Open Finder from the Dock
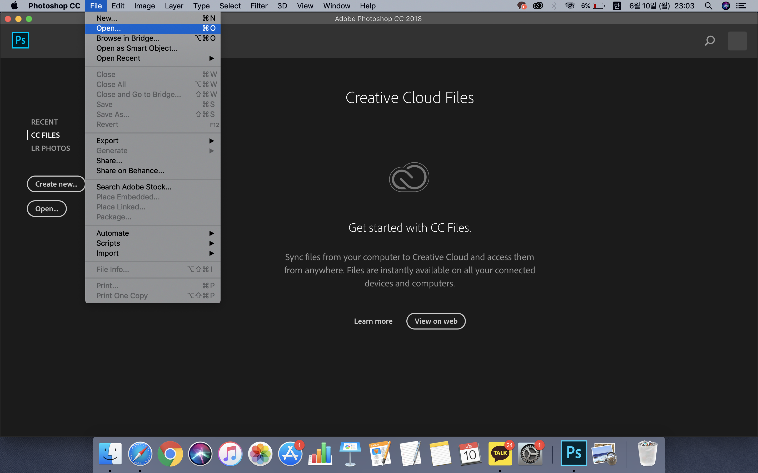The width and height of the screenshot is (758, 473). click(110, 453)
